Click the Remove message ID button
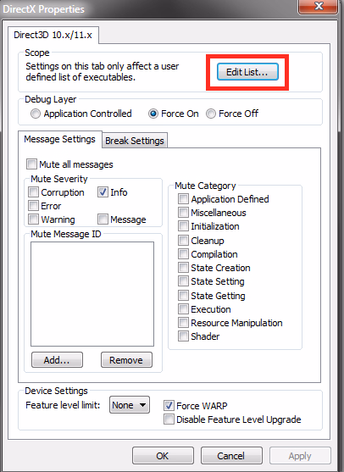Viewport: 344px width, 472px height. [x=126, y=360]
